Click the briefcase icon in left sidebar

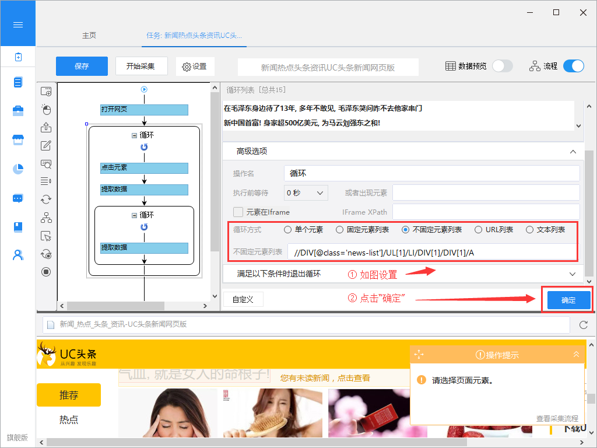click(x=18, y=111)
